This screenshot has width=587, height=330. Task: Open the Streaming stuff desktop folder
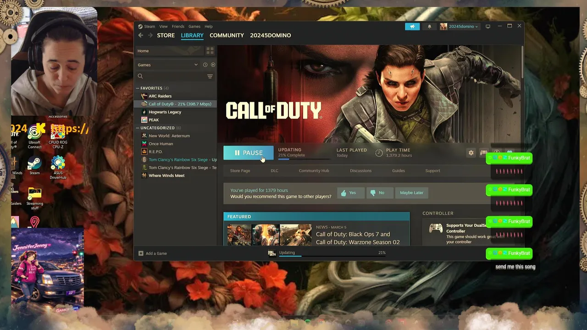click(34, 199)
